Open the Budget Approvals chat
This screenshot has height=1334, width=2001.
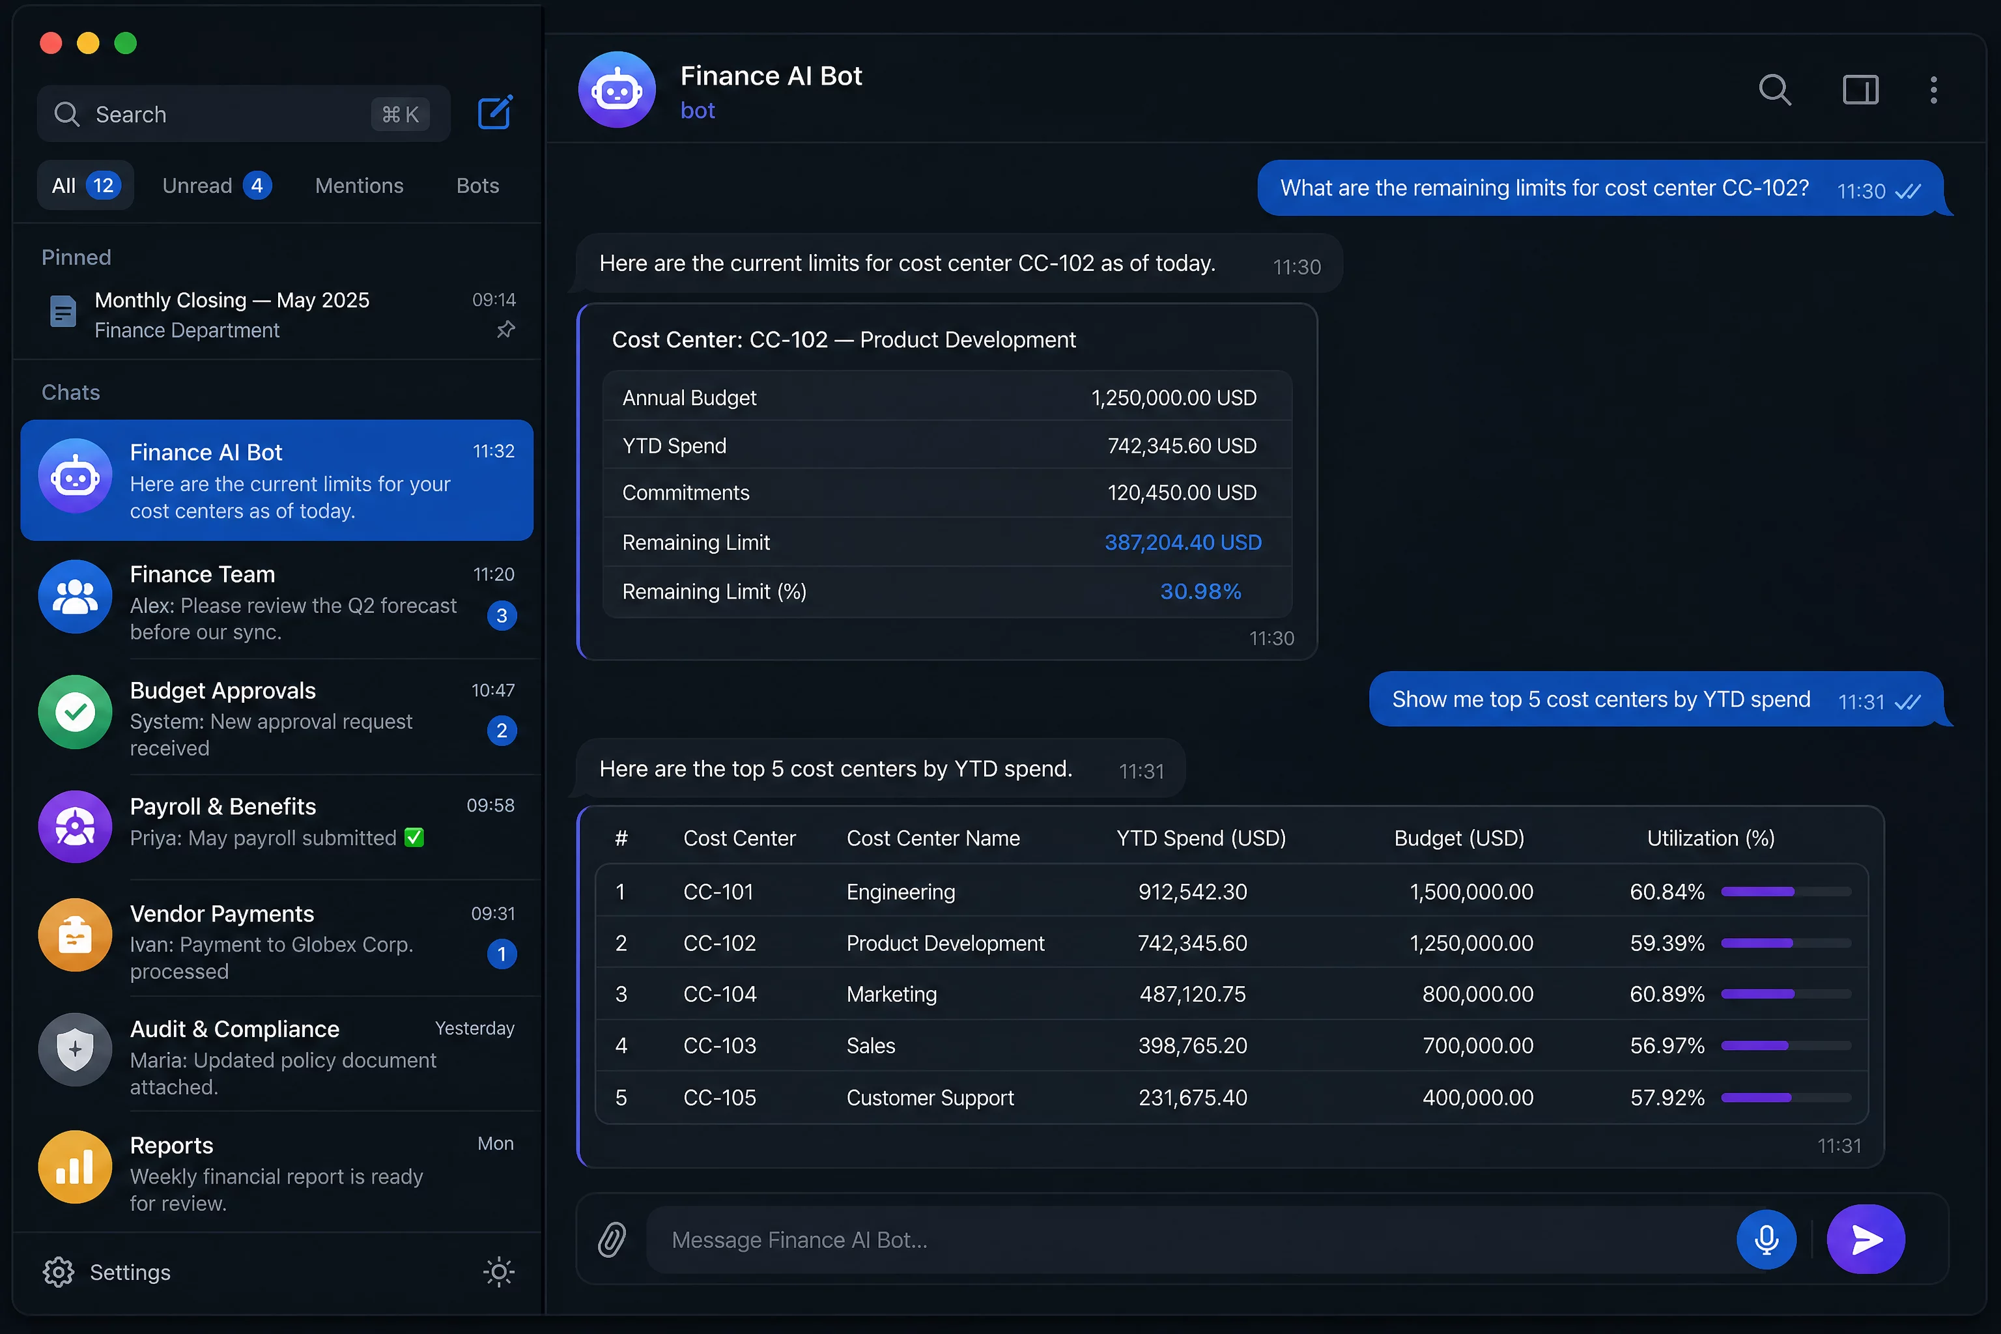tap(277, 717)
